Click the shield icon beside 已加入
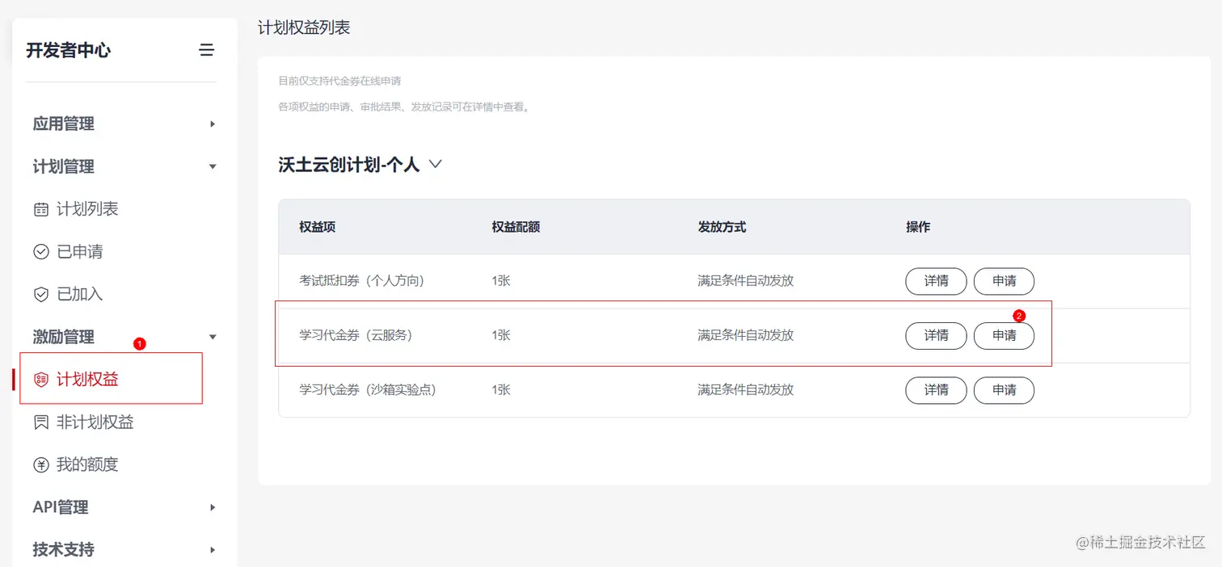This screenshot has width=1222, height=567. [x=41, y=294]
